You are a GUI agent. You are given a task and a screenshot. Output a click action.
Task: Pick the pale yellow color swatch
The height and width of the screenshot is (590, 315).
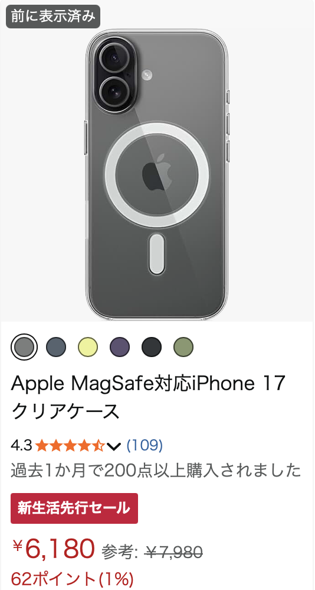tap(88, 346)
